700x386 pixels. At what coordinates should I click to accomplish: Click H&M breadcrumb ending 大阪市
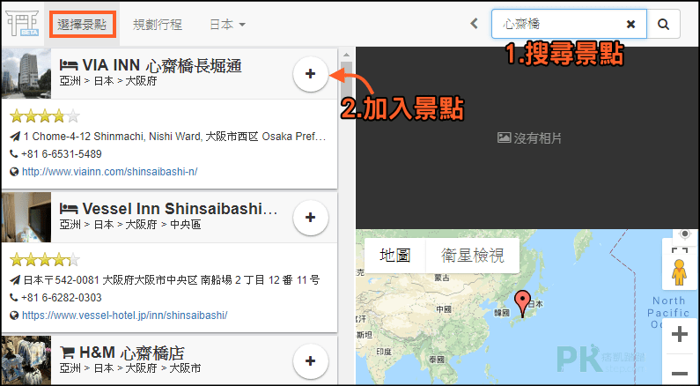(130, 368)
